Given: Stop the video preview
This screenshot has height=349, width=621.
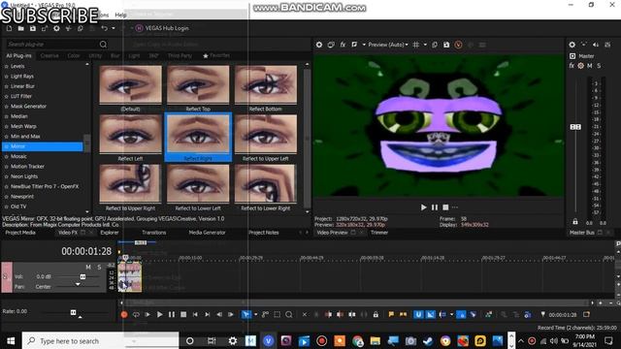Looking at the screenshot, I should 445,207.
